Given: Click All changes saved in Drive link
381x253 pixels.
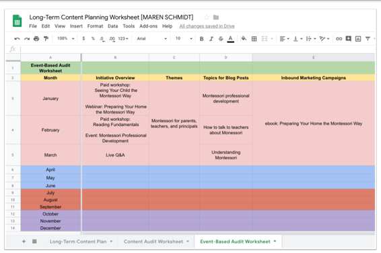Looking at the screenshot, I should coord(207,26).
